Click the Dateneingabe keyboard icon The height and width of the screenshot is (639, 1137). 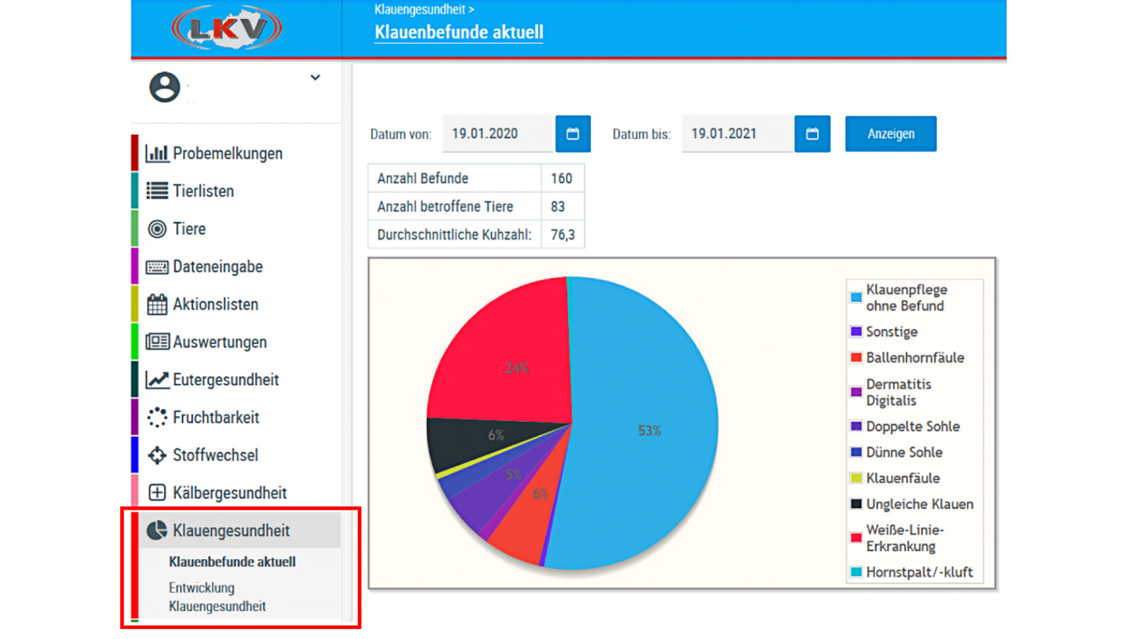[x=157, y=267]
